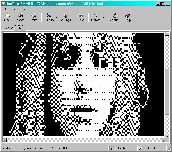Open the About dialog thumbs-up icon
Screen dimensions: 172x152
pyautogui.click(x=115, y=15)
